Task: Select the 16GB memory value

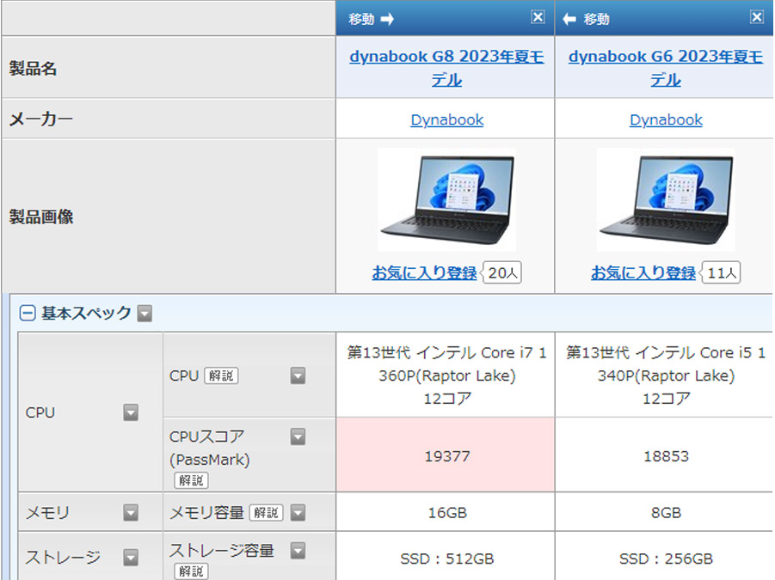Action: pos(446,512)
